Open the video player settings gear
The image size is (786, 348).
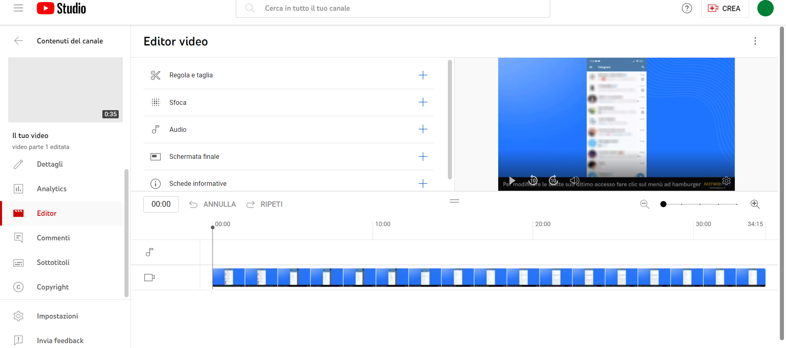pyautogui.click(x=726, y=181)
